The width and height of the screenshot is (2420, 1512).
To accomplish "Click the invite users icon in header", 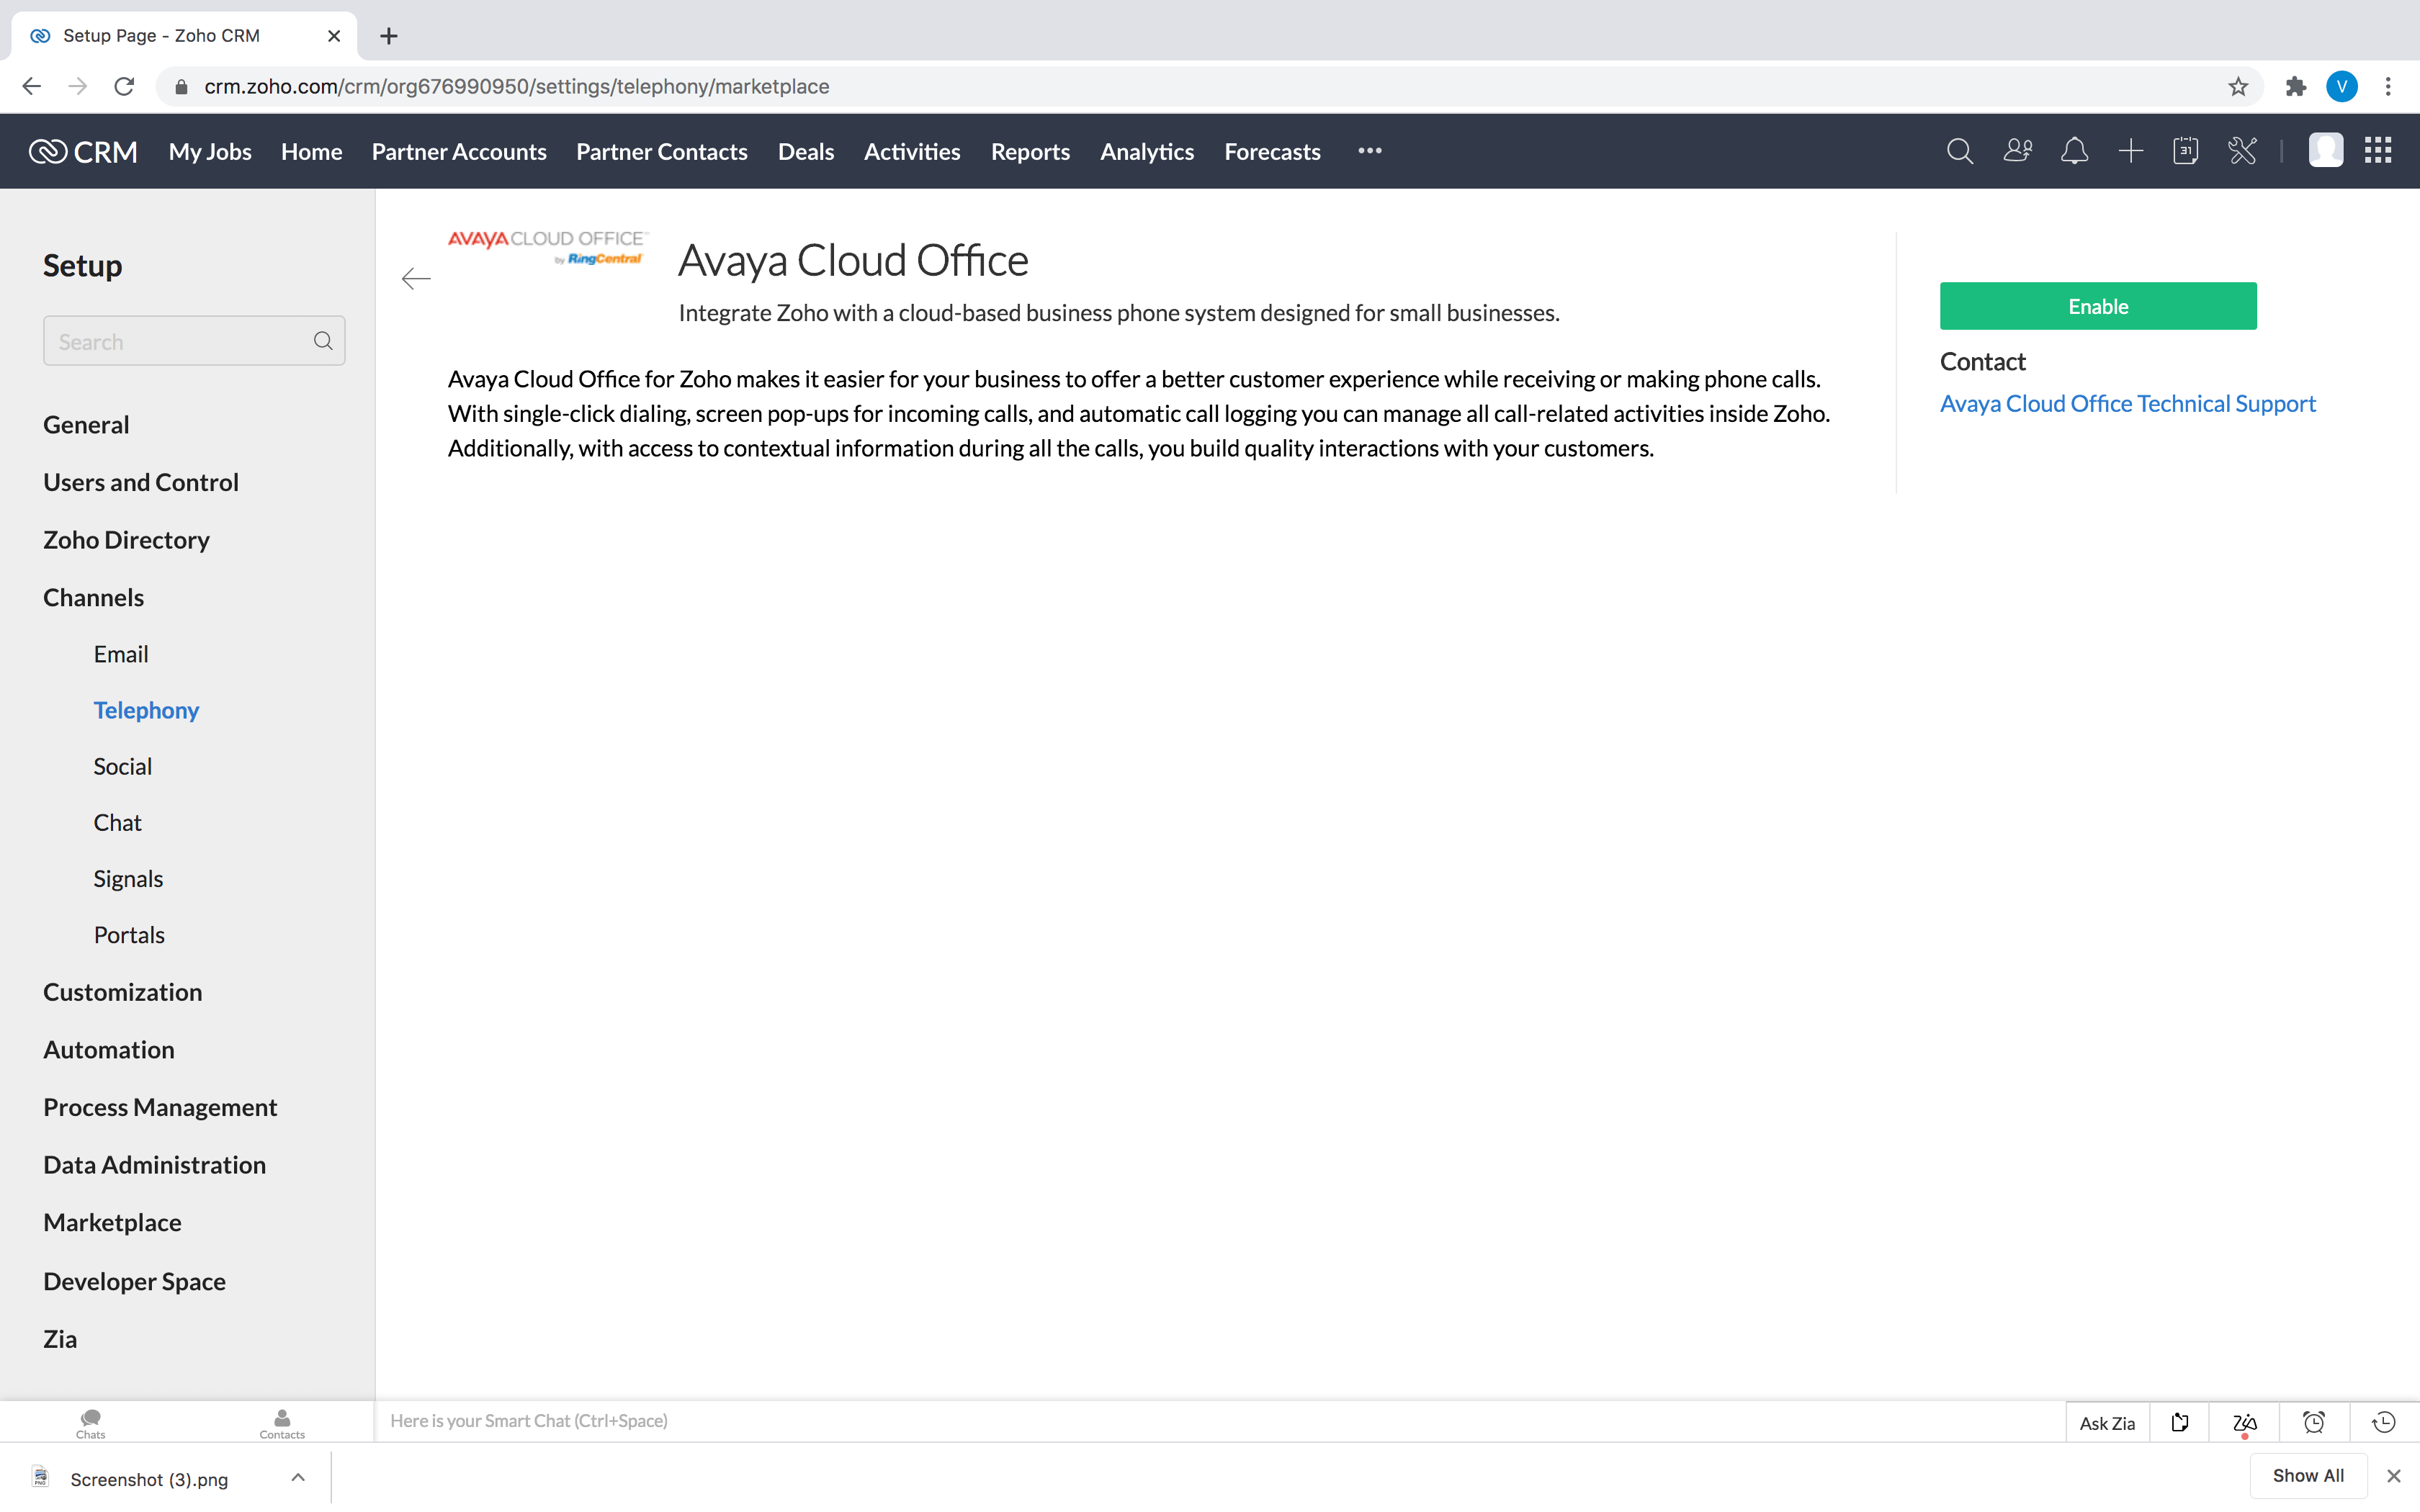I will coord(2017,151).
